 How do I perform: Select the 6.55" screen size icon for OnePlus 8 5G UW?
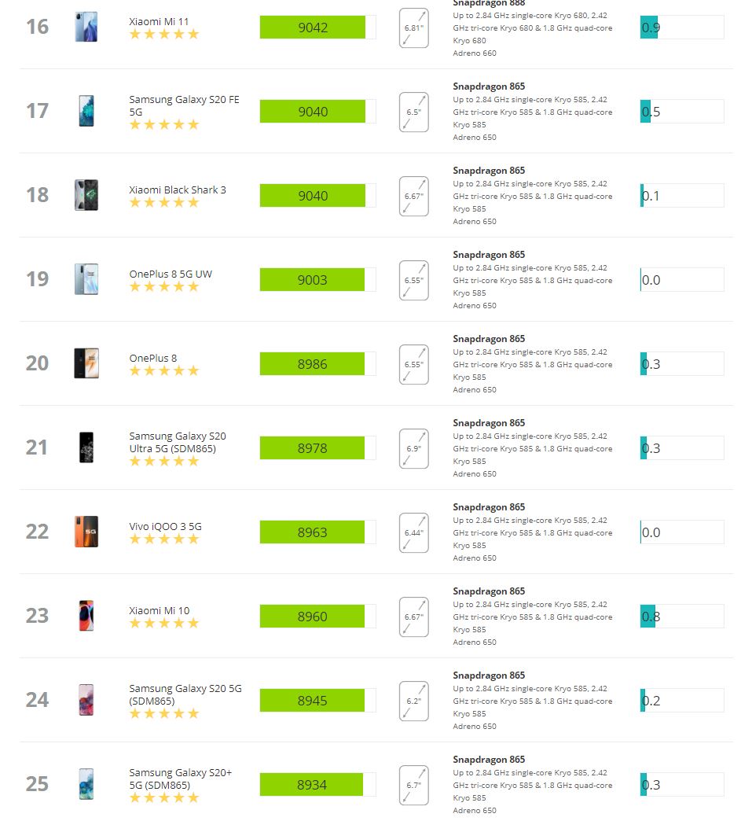(x=413, y=280)
